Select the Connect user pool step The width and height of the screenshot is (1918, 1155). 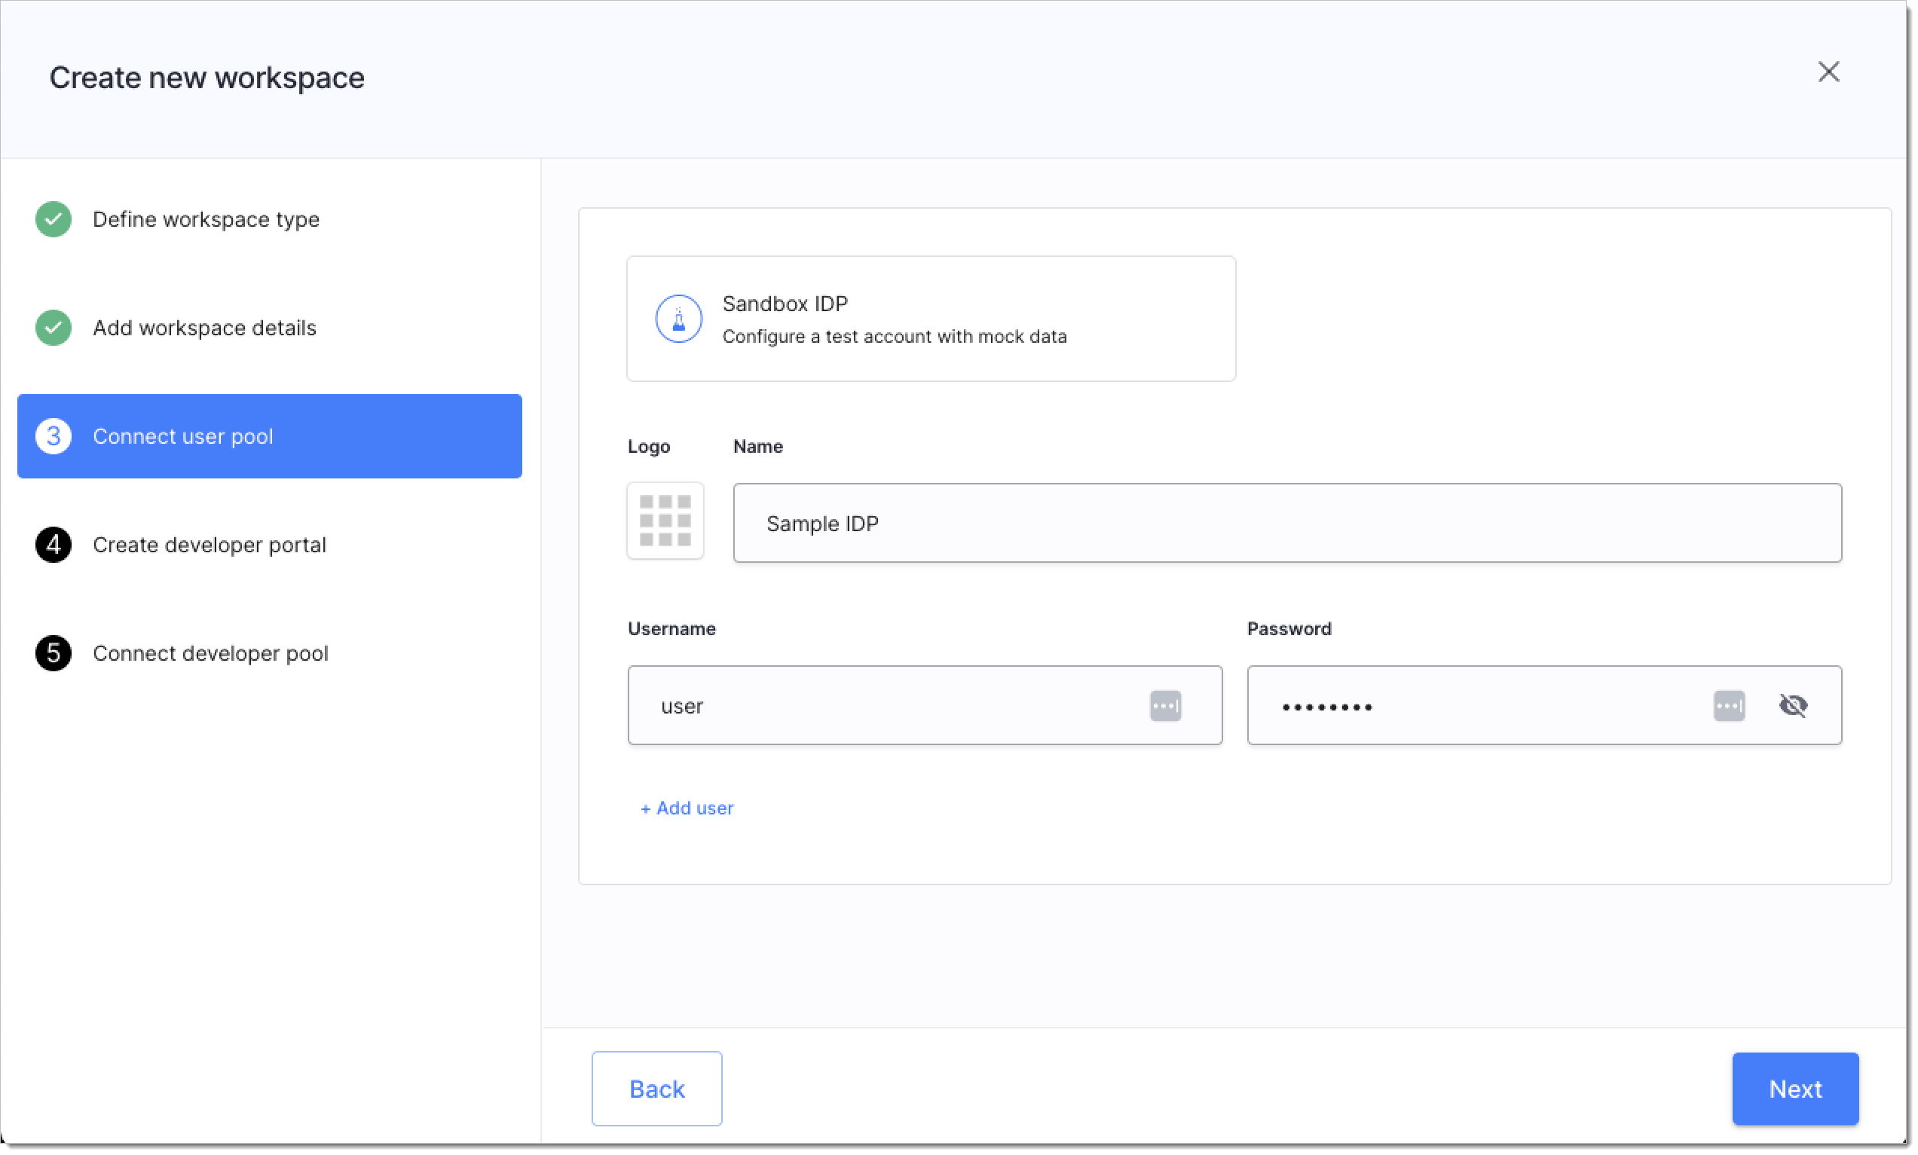click(269, 435)
